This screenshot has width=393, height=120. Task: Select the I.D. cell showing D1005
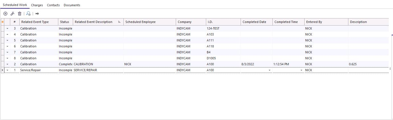211,58
